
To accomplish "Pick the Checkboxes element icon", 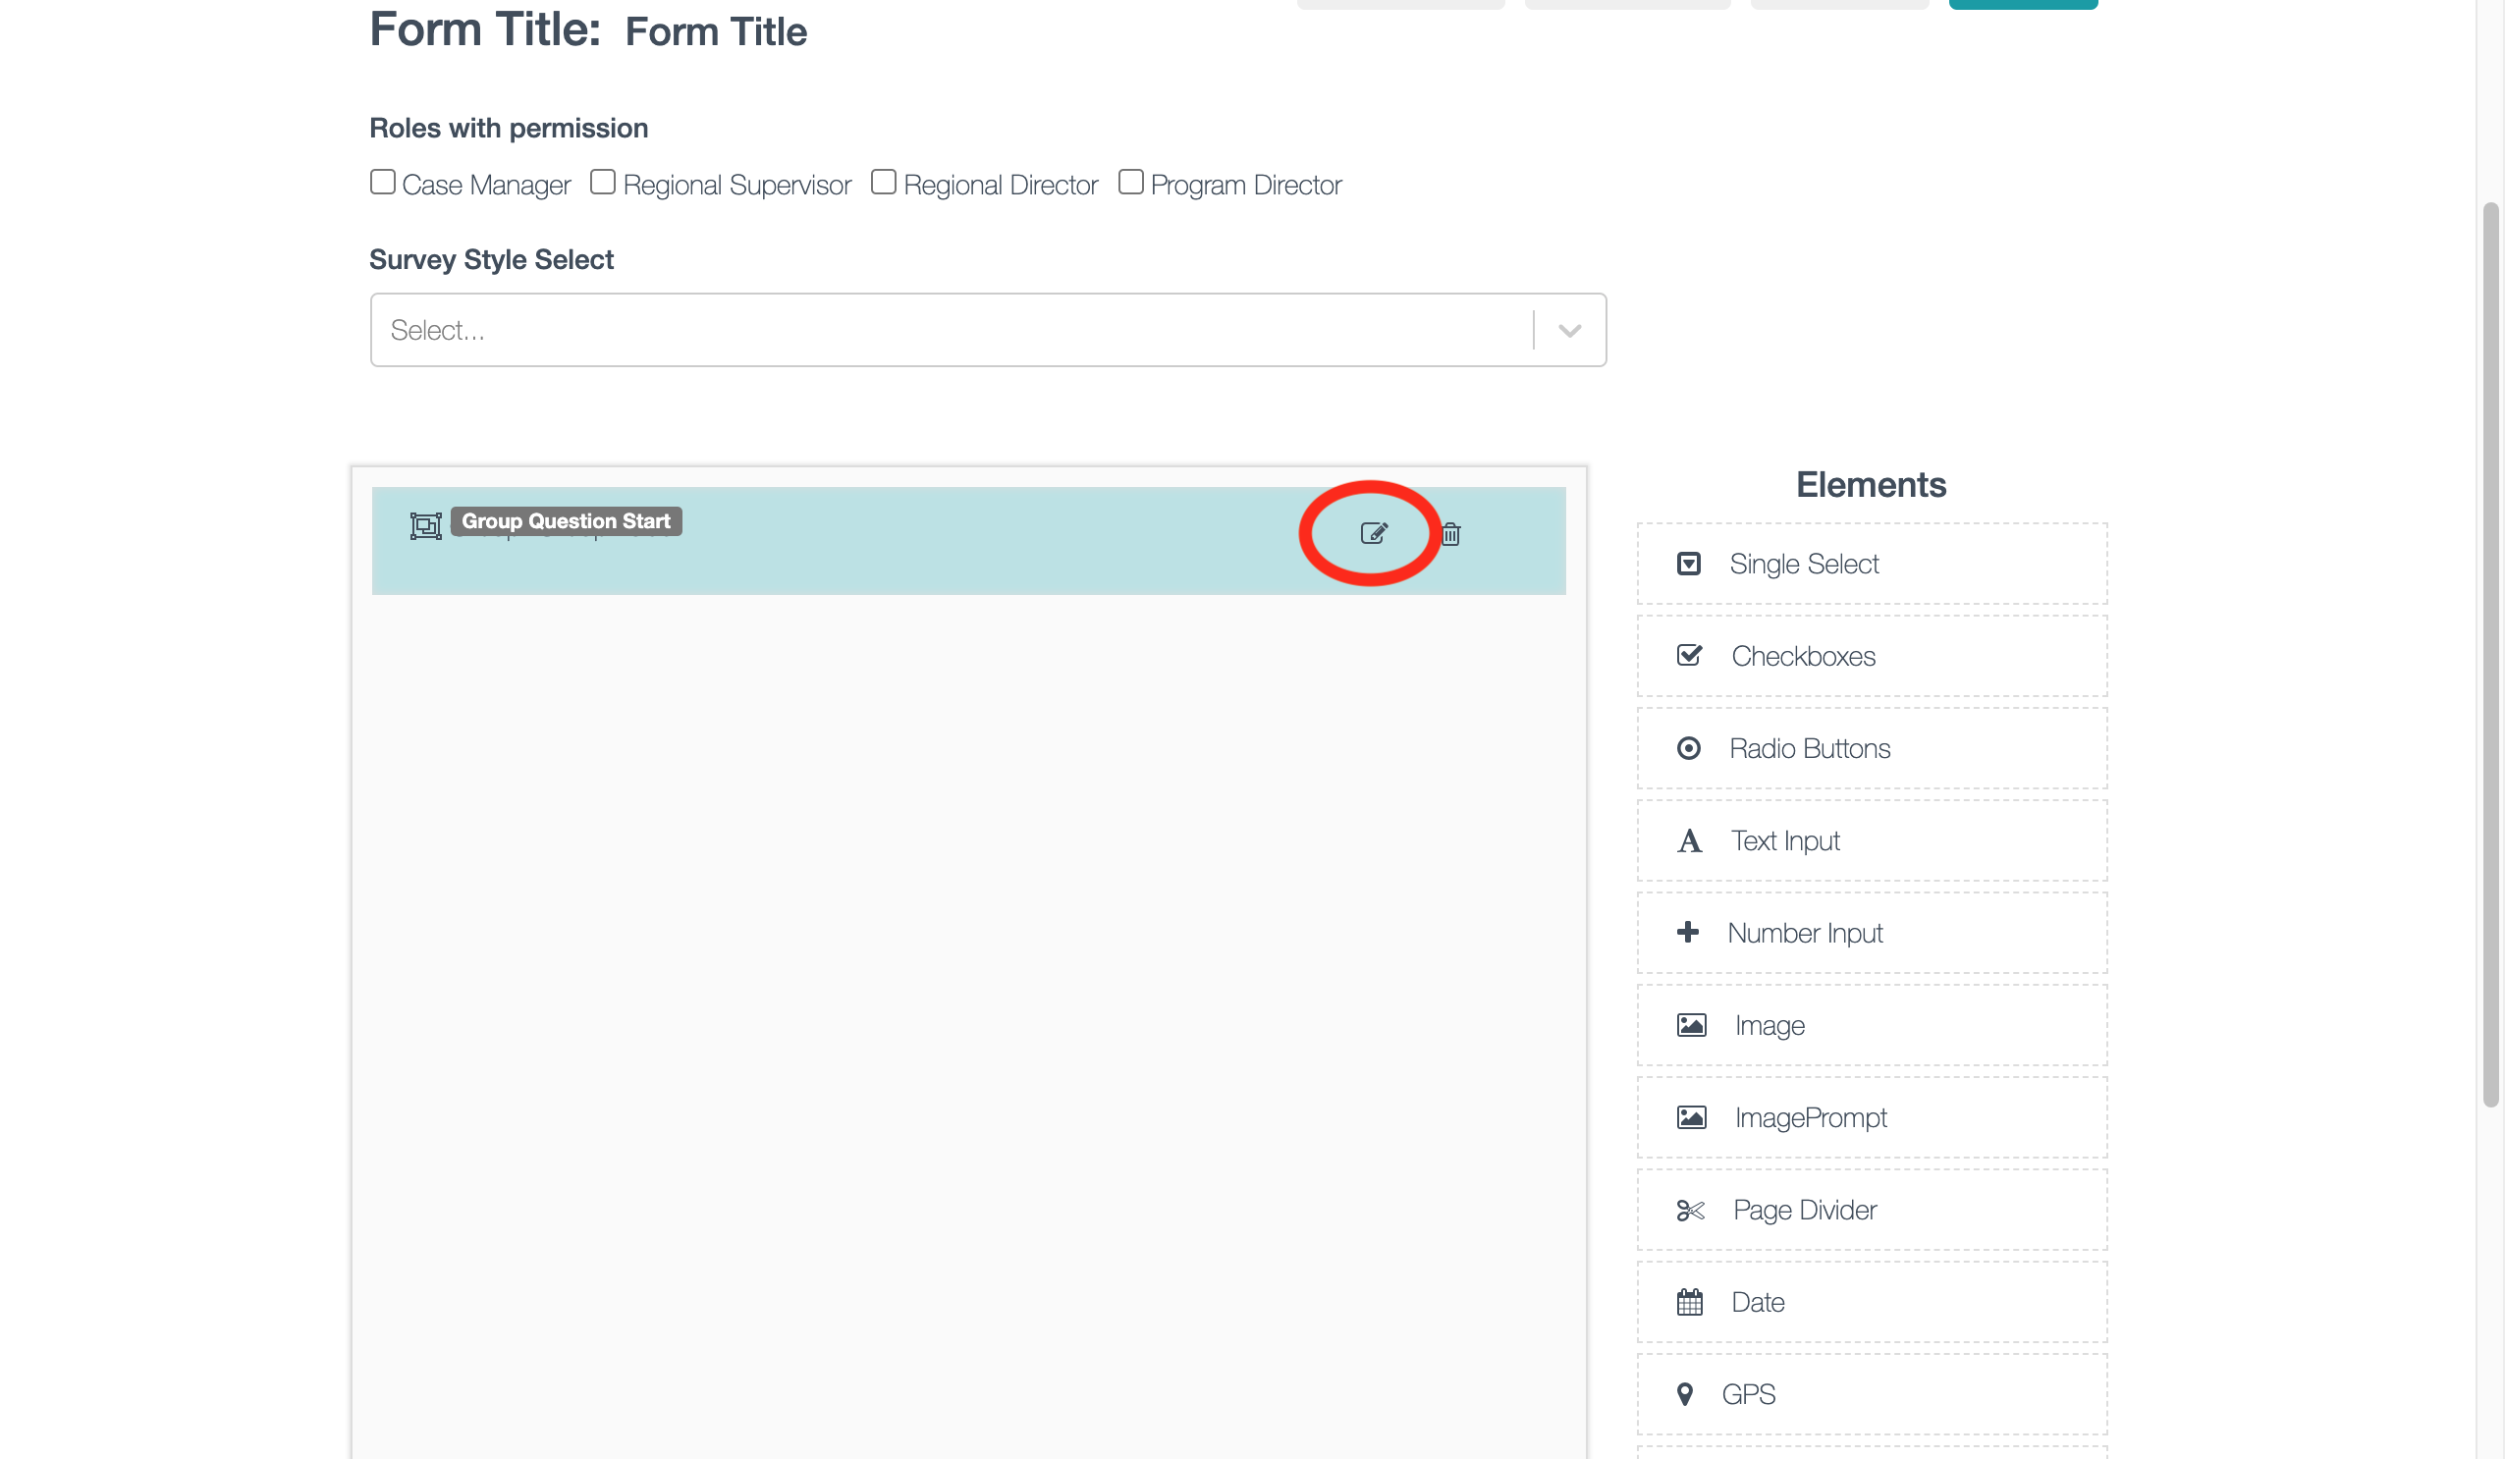I will [x=1688, y=656].
